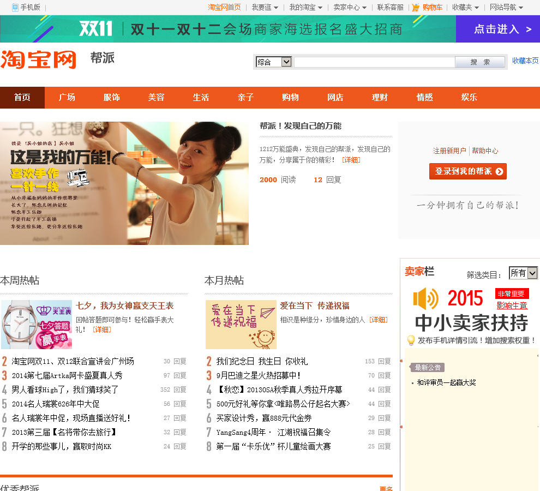Open post 名人瑞裳年中促，现场直播送好礼！

click(x=71, y=418)
